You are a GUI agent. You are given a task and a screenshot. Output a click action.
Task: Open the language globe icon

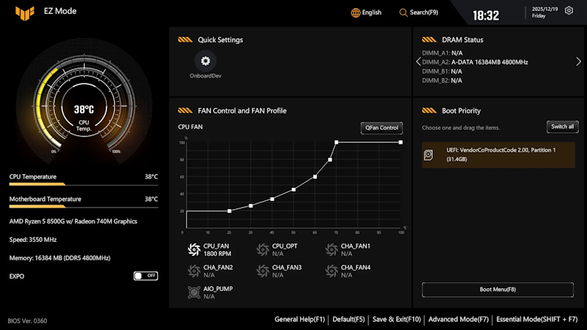pos(355,12)
